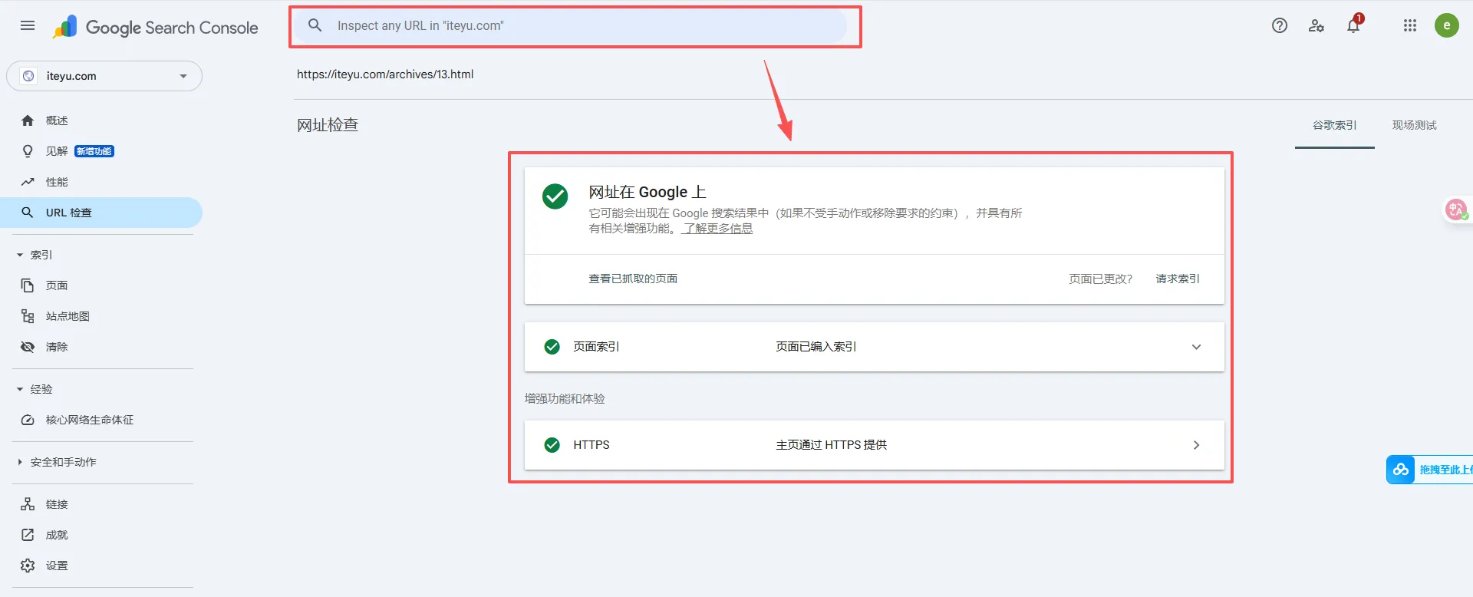Viewport: 1473px width, 597px height.
Task: Click the Google Search Console logo
Action: 156,27
